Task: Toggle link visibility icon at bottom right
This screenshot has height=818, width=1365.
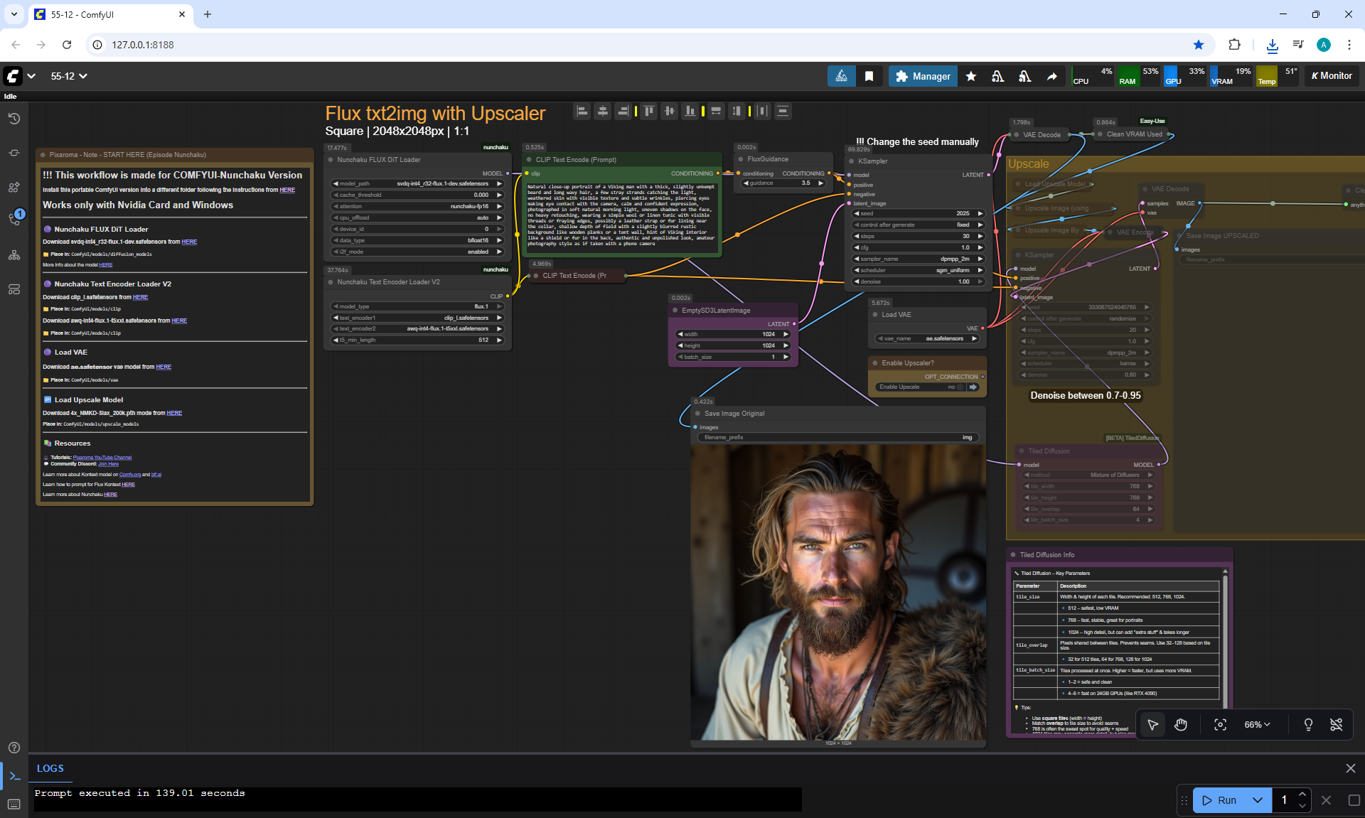Action: (1336, 724)
